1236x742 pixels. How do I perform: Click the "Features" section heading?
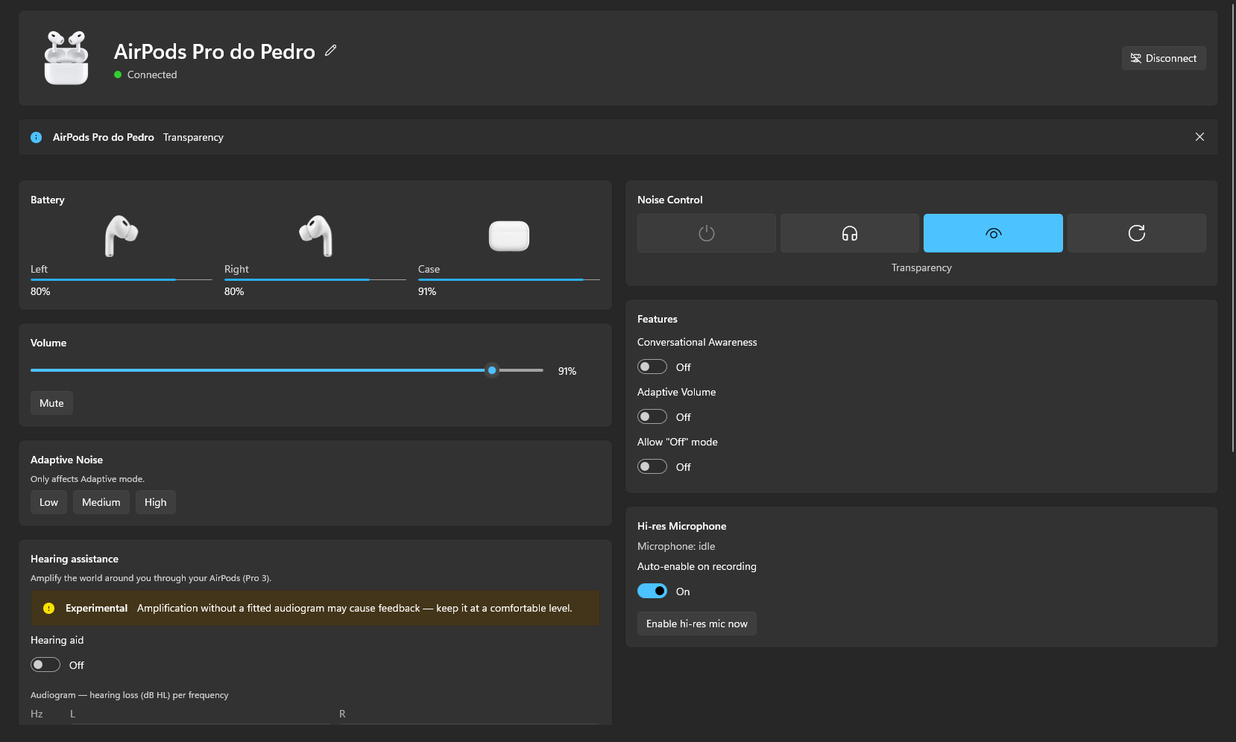click(658, 319)
